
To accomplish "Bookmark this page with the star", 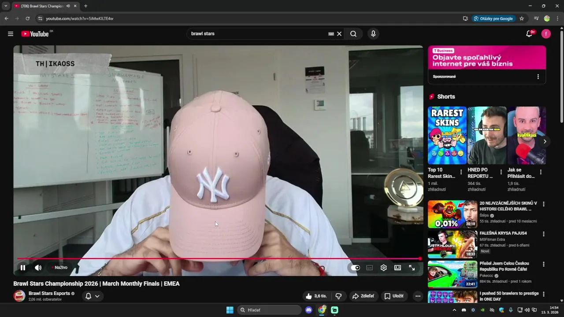I will [522, 18].
